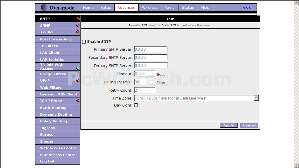The image size is (299, 168).
Task: Click green status dot beside TR-068 WAN Access
Action: [78, 68]
